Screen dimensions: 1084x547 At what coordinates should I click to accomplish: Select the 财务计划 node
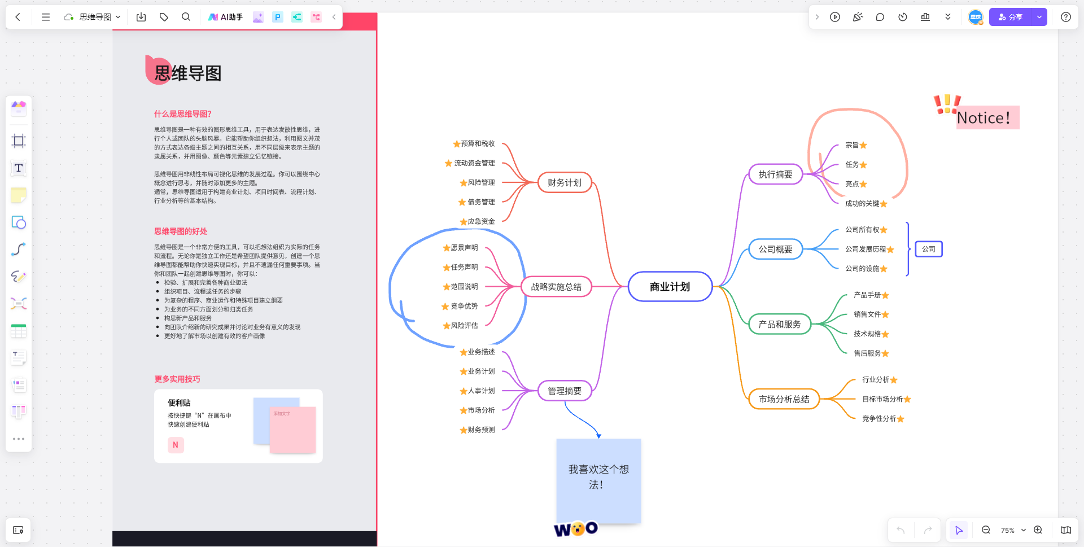coord(565,182)
